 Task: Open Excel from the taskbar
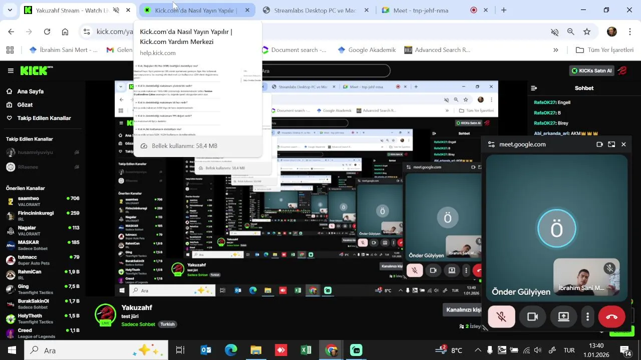pos(306,350)
